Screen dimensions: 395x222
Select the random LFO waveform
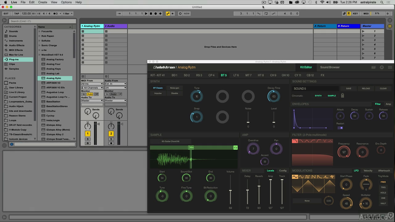332,177
